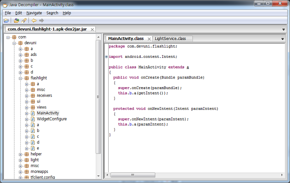290x183 pixels.
Task: Close the com.devuni.flashlight-1.apk-dex2jar.jar tab
Action: [92, 29]
